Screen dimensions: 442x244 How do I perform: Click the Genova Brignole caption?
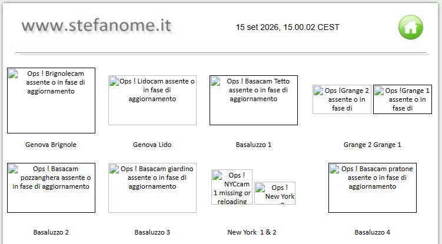51,145
